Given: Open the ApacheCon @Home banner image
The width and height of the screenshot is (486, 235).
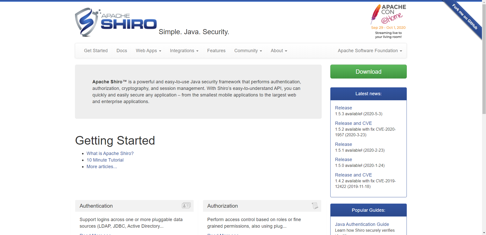Looking at the screenshot, I should point(388,22).
